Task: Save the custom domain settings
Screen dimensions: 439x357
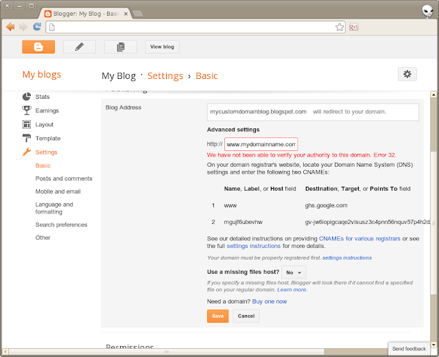Action: 218,316
